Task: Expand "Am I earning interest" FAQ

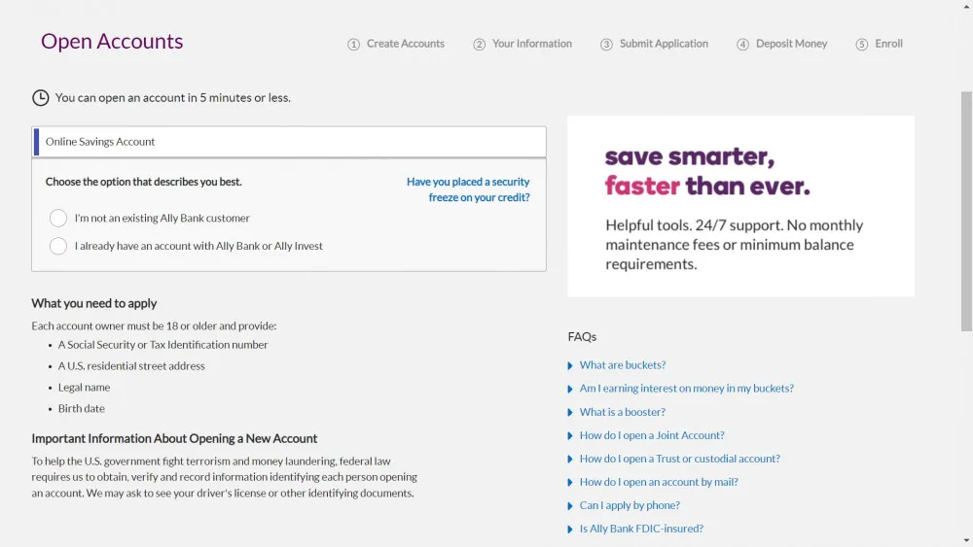Action: point(686,389)
